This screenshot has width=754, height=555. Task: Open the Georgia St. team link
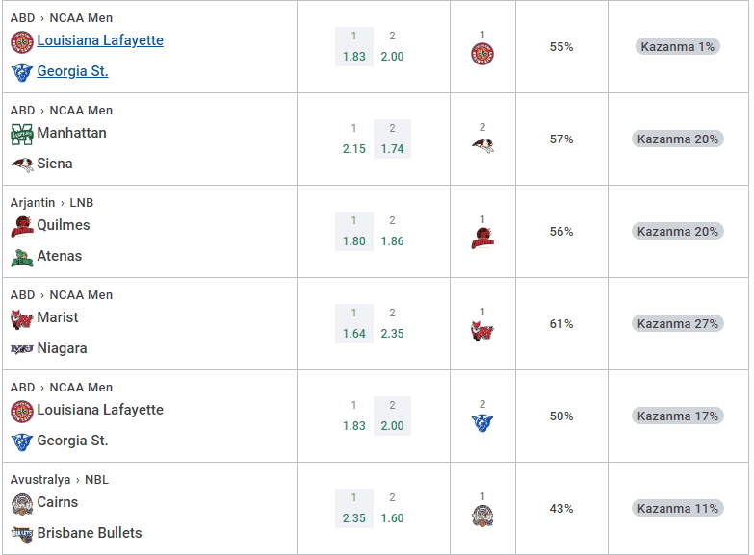coord(72,71)
